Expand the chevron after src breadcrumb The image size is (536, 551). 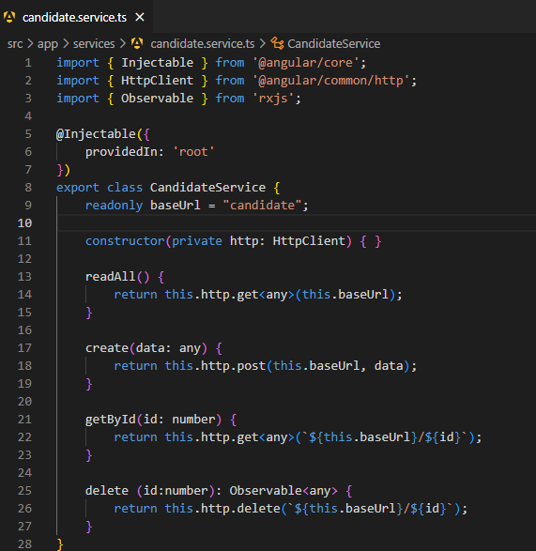point(30,44)
